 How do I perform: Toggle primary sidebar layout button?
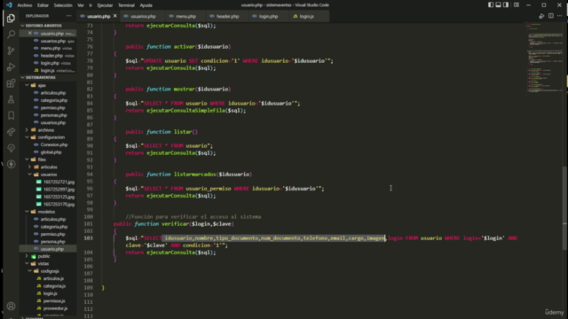[x=491, y=4]
